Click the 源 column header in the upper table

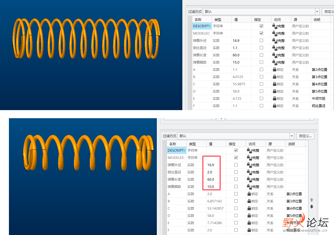301,20
